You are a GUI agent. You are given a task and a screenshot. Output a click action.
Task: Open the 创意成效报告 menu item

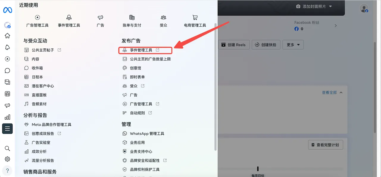[x=42, y=134]
